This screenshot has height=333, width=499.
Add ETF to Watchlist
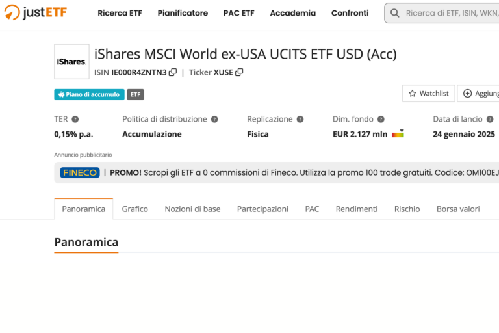click(x=429, y=94)
